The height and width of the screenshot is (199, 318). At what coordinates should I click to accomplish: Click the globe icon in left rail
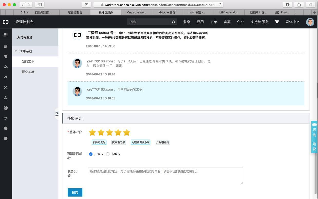pyautogui.click(x=6, y=108)
